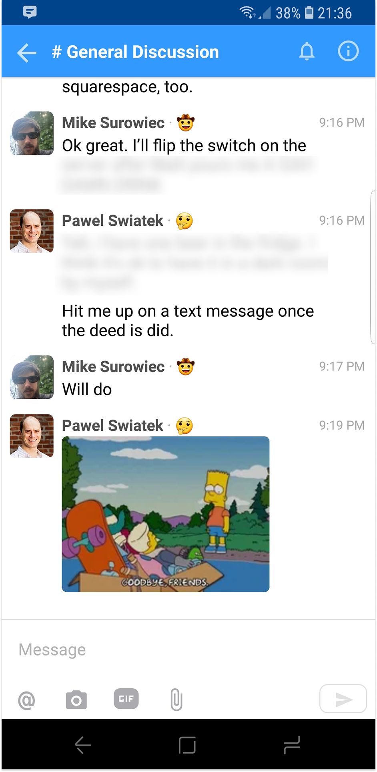This screenshot has width=377, height=772.
Task: Open the GIF picker
Action: (126, 699)
